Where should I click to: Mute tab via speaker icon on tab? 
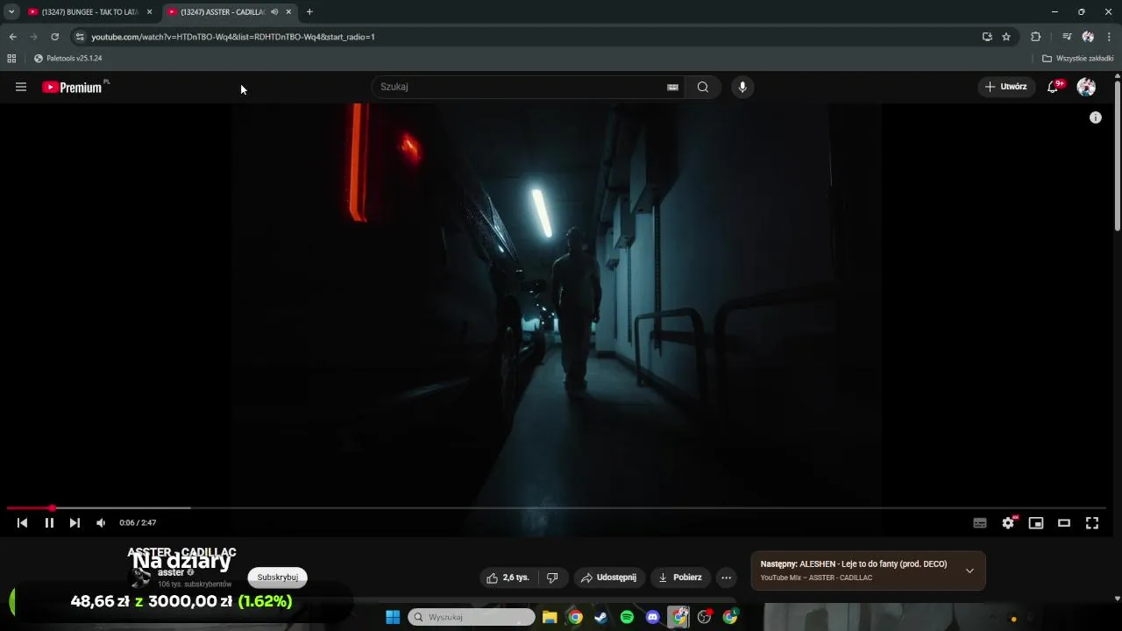pyautogui.click(x=274, y=12)
